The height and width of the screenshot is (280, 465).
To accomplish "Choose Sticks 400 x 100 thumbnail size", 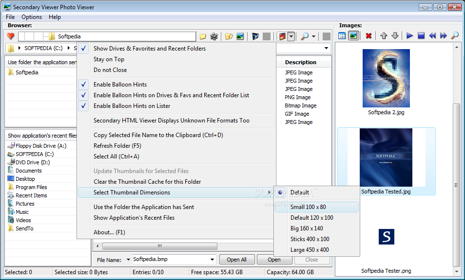I will 316,239.
